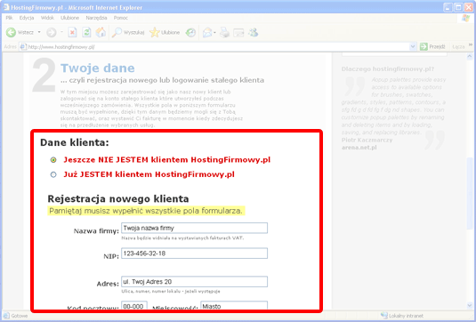Open the Ulubione menu in menu bar
476x322 pixels.
(x=69, y=18)
